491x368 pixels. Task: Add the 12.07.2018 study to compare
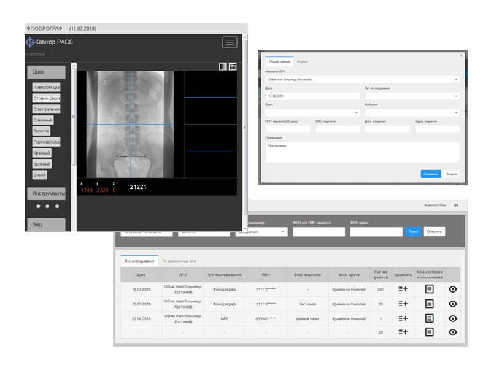point(403,288)
